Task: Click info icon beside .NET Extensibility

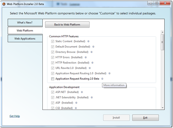Action: tap(92, 97)
